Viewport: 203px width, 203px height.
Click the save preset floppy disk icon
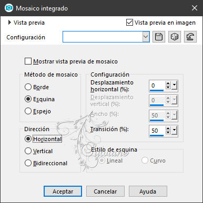(x=159, y=37)
